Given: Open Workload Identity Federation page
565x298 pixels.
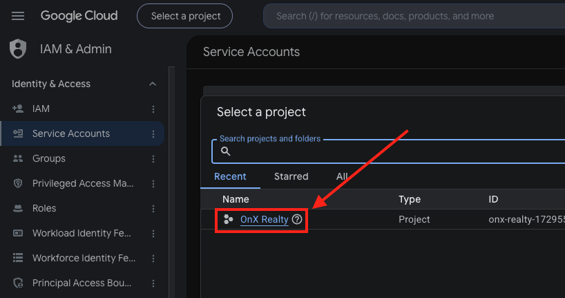Looking at the screenshot, I should (x=82, y=233).
